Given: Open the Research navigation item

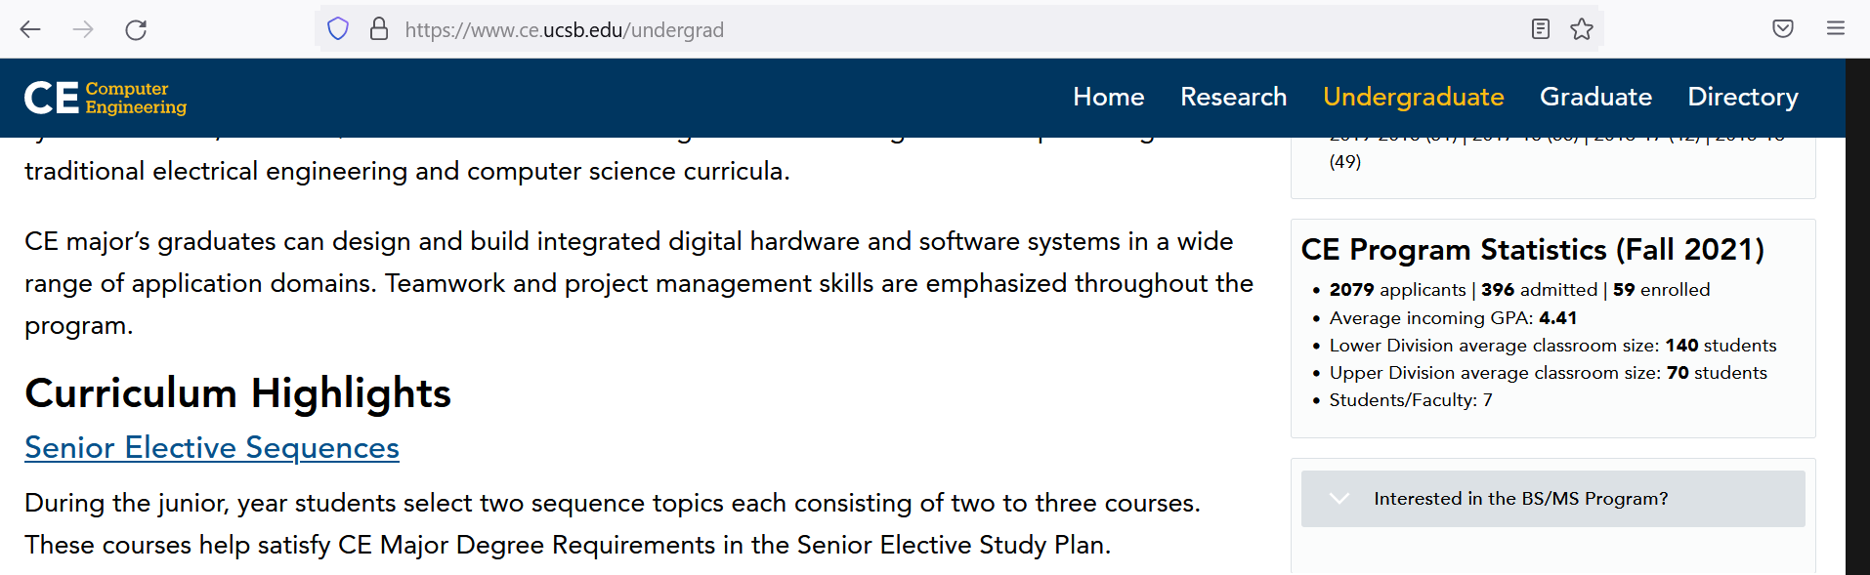Looking at the screenshot, I should [1233, 97].
